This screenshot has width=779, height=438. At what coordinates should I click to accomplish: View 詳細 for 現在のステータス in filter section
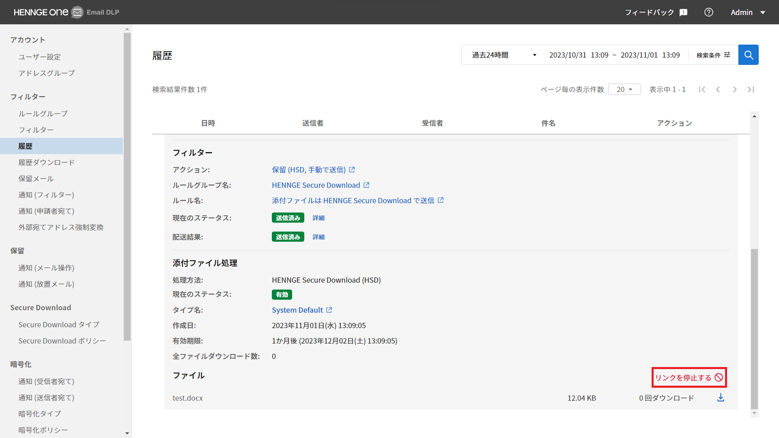(x=318, y=218)
